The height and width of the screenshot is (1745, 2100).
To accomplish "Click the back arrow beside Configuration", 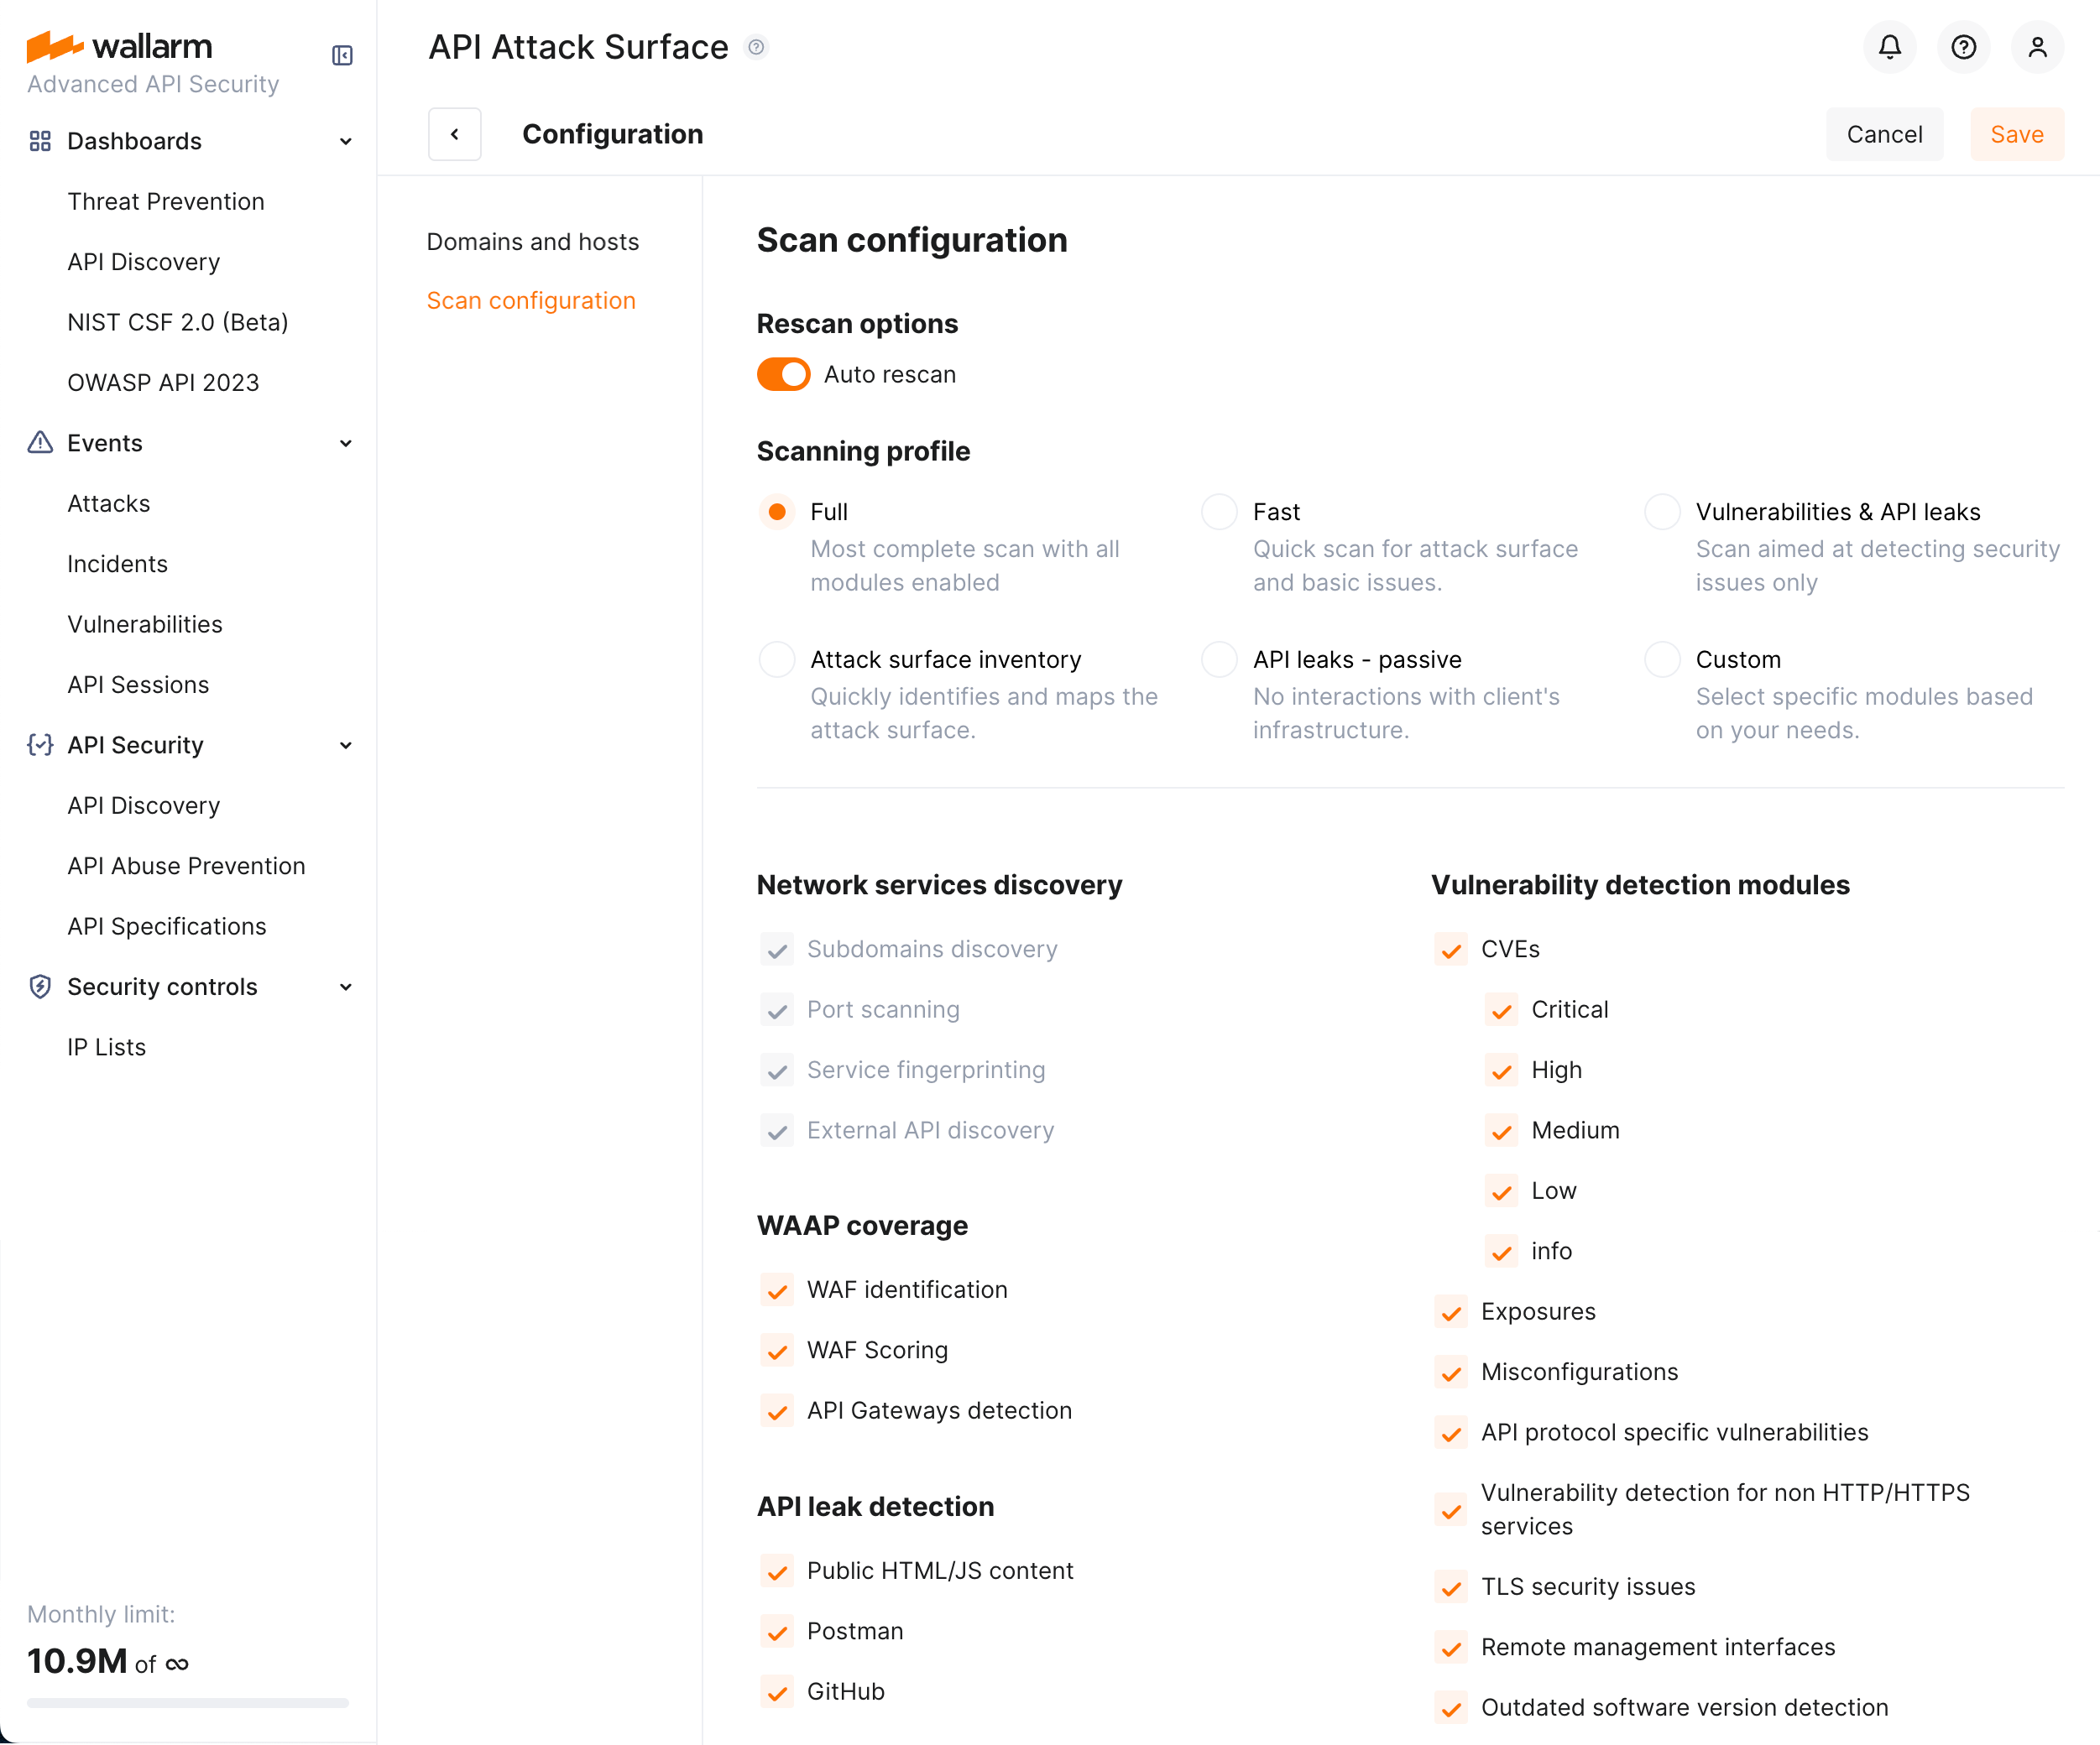I will pos(455,134).
